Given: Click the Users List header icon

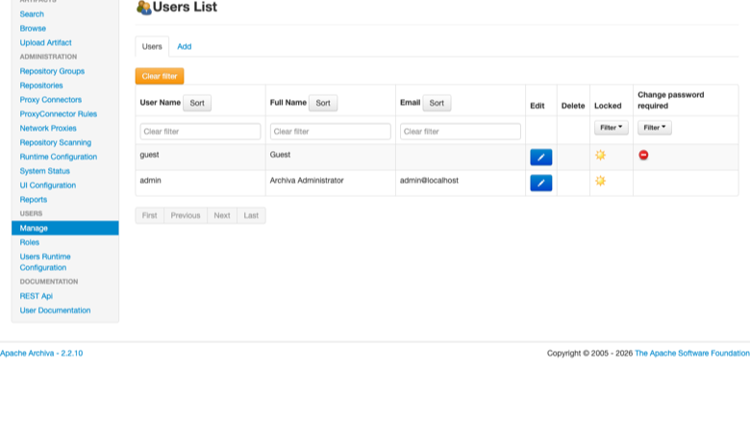Looking at the screenshot, I should [143, 7].
